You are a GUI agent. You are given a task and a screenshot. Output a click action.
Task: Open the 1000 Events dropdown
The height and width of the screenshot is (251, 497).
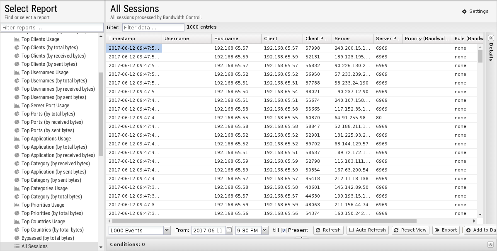[167, 230]
